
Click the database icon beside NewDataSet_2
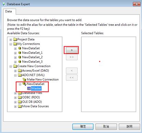click(x=20, y=57)
